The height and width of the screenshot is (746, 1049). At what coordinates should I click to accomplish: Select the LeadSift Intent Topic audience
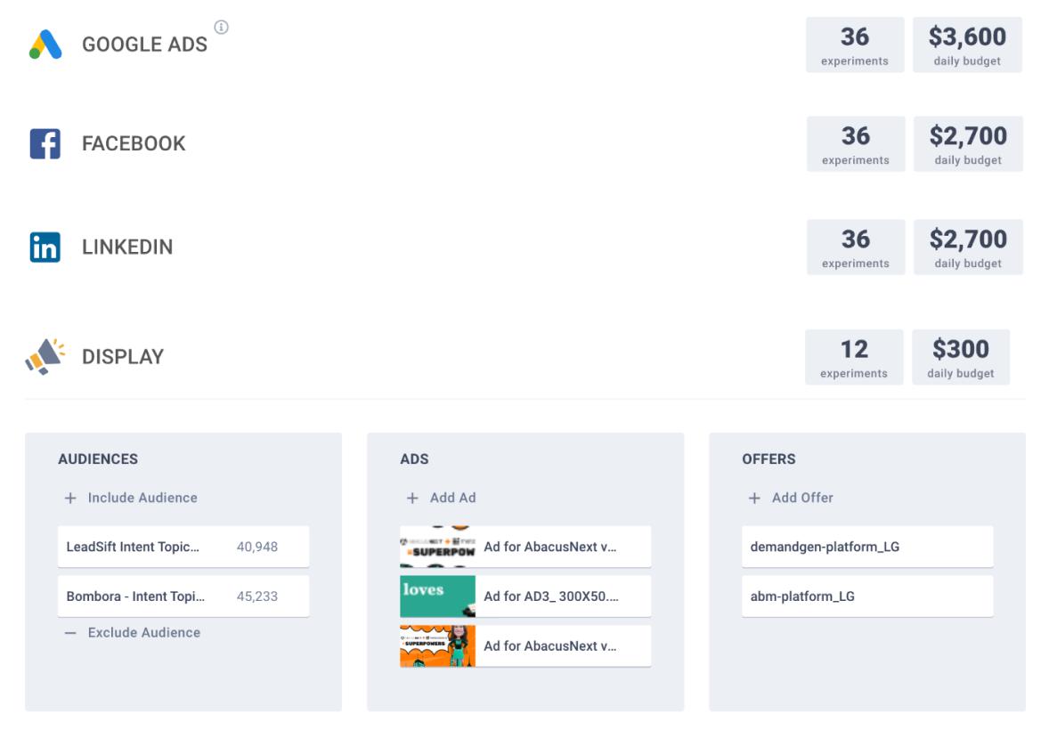[183, 547]
